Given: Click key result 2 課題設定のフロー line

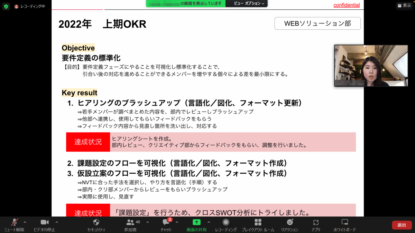Looking at the screenshot, I should tap(177, 163).
